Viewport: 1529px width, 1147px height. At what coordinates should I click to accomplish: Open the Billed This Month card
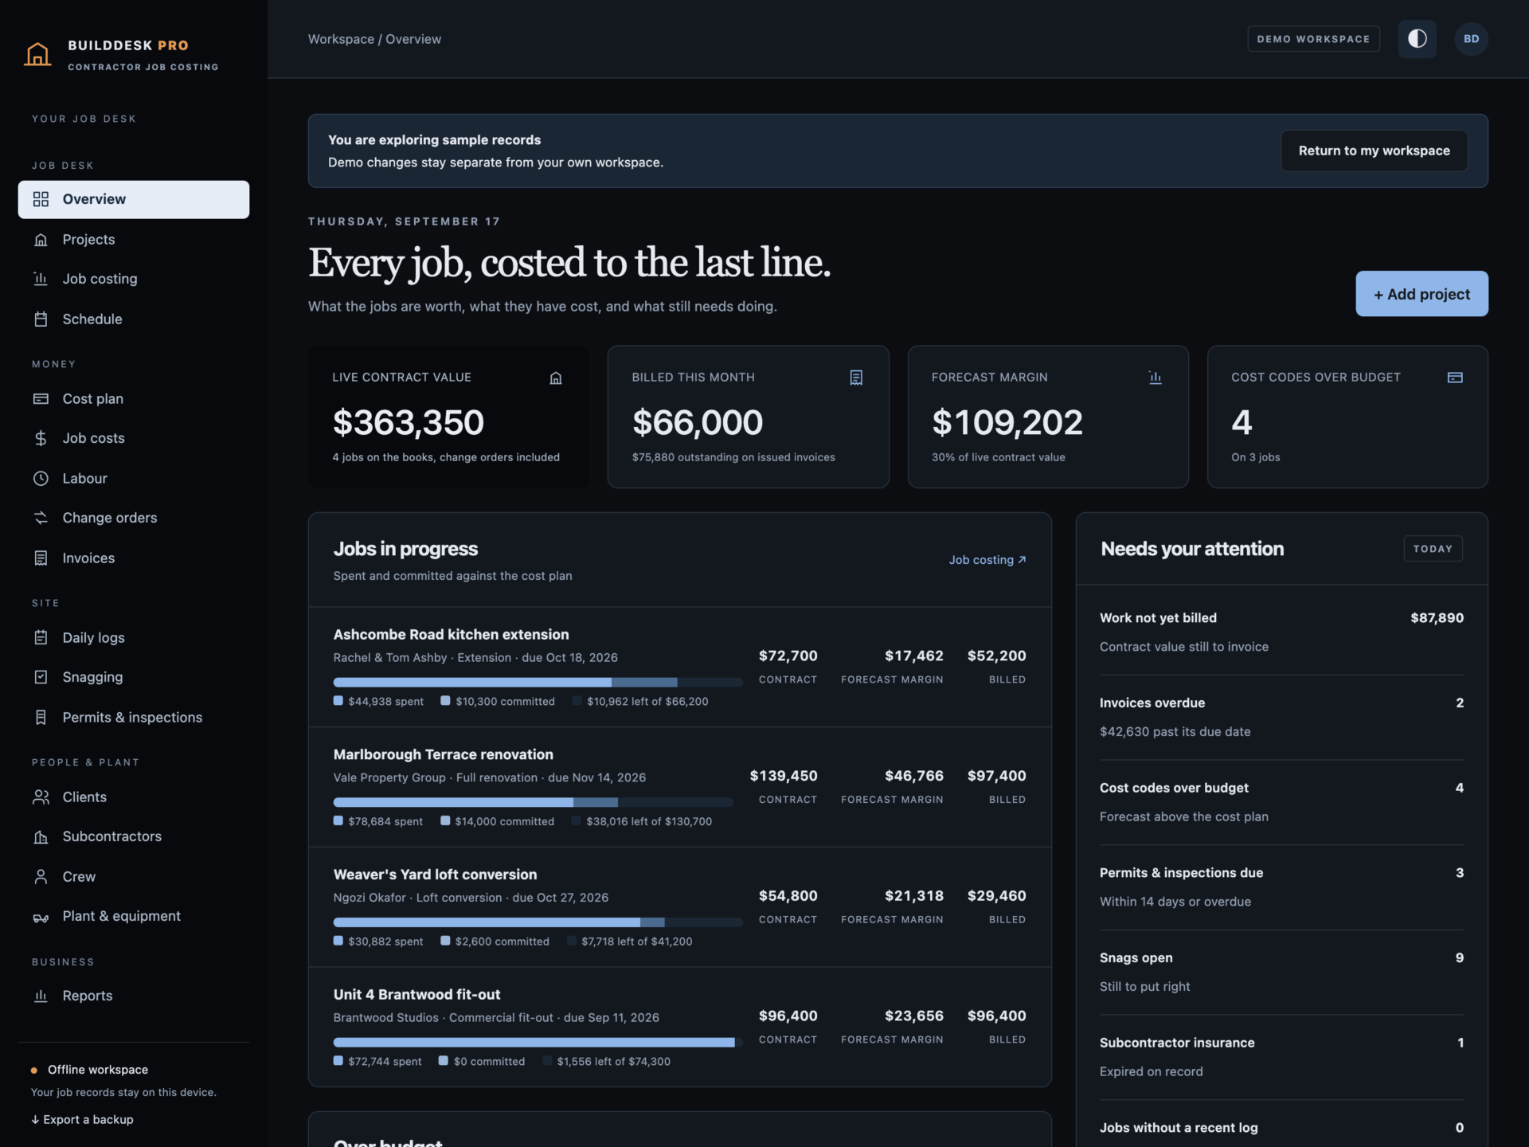[x=749, y=417]
